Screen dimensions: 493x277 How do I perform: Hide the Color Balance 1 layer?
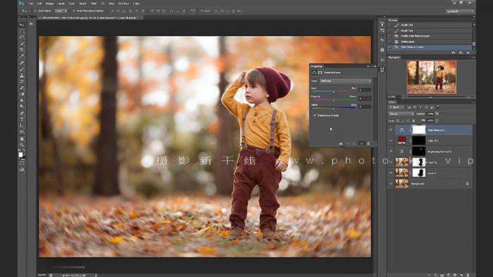tap(391, 130)
